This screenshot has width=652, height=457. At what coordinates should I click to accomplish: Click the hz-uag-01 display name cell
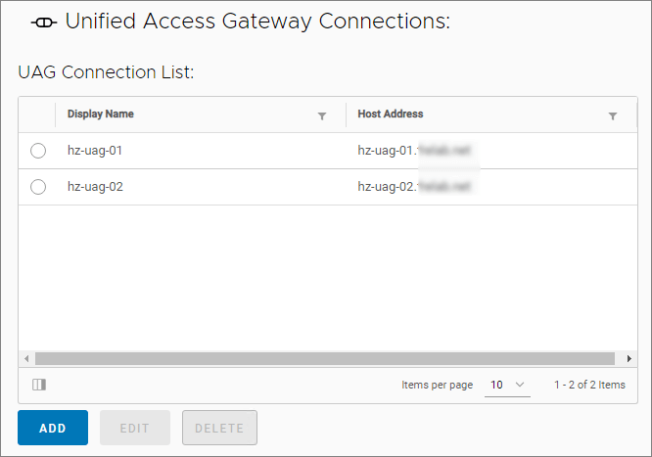(94, 151)
